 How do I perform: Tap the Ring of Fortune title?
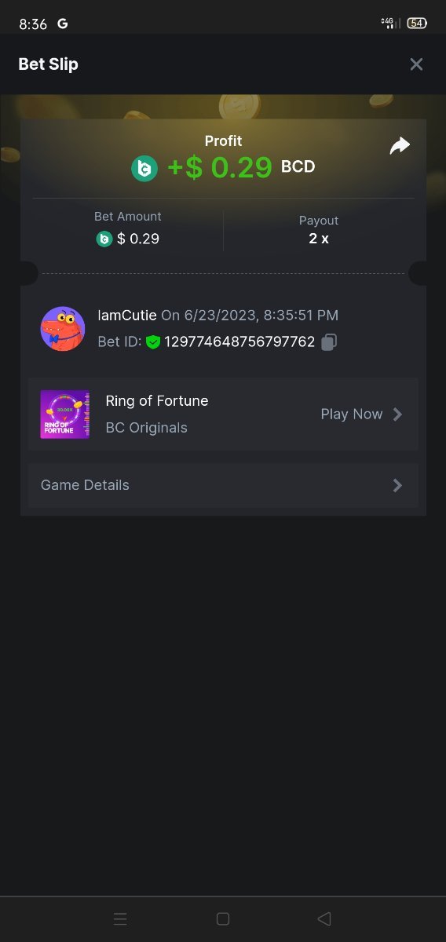pyautogui.click(x=157, y=401)
